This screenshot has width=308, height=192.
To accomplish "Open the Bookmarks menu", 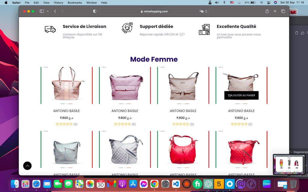I will point(75,2).
